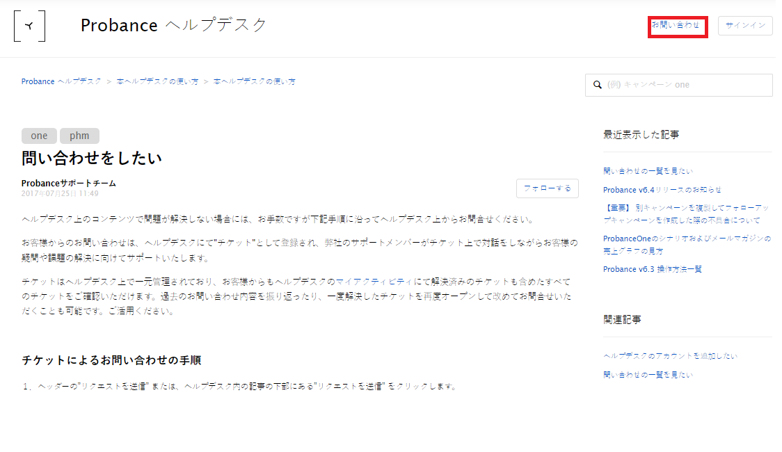Open Probance v6.4リリースのお知らせ link
The height and width of the screenshot is (452, 782).
(x=662, y=190)
